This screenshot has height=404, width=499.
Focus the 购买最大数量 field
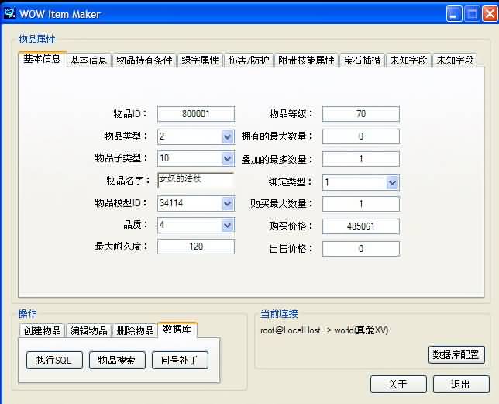[361, 204]
